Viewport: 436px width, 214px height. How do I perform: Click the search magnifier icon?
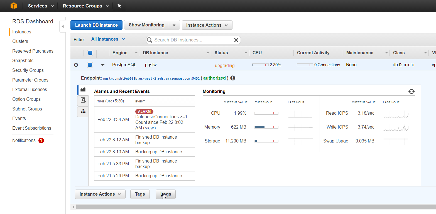(150, 40)
